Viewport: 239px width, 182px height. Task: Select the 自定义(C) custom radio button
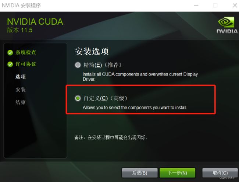tap(78, 98)
